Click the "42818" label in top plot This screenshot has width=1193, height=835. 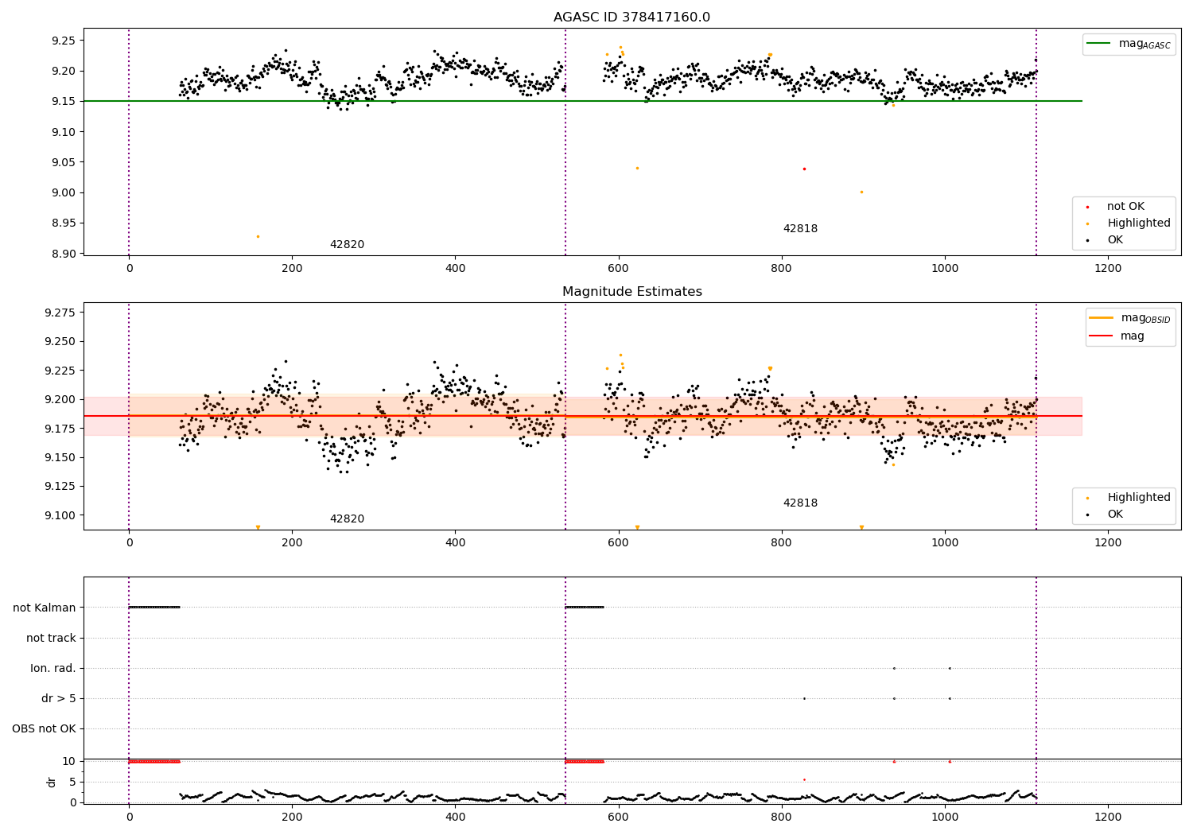800,229
